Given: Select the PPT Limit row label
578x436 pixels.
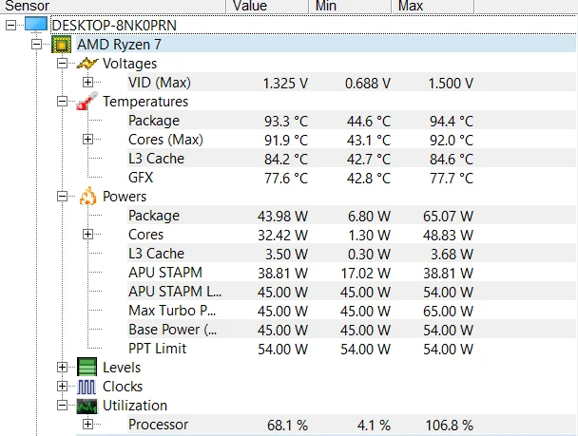Looking at the screenshot, I should [x=158, y=349].
